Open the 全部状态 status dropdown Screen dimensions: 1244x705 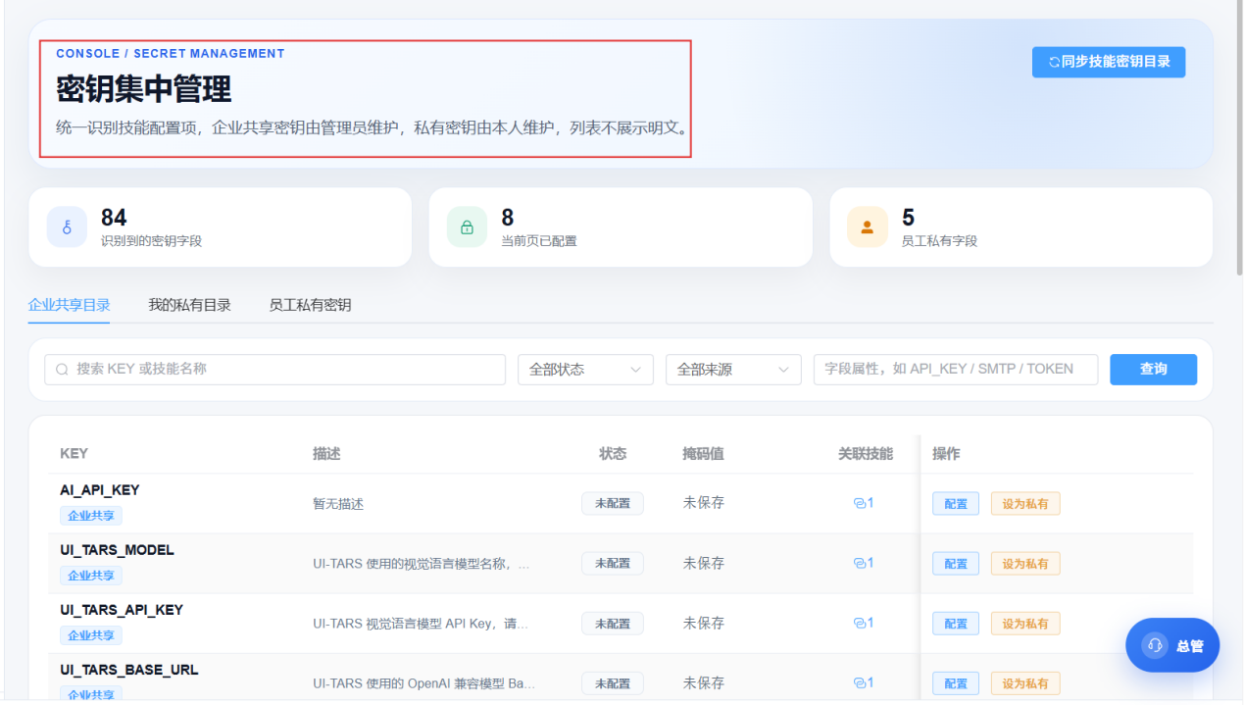click(585, 370)
